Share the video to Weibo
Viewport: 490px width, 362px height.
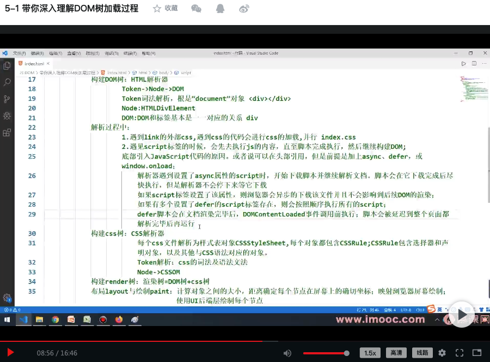[244, 8]
